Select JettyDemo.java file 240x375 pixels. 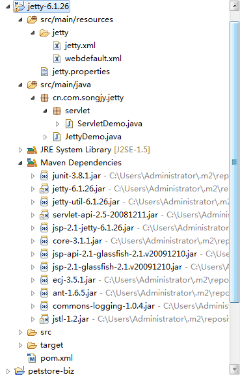[x=93, y=137]
